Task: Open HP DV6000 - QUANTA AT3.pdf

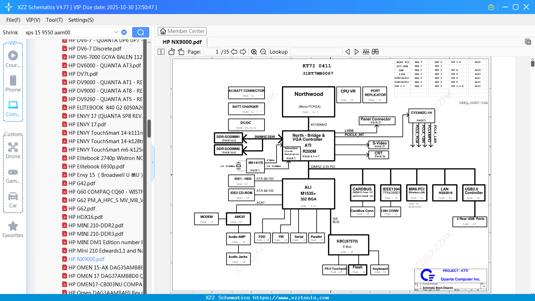Action: [x=105, y=66]
